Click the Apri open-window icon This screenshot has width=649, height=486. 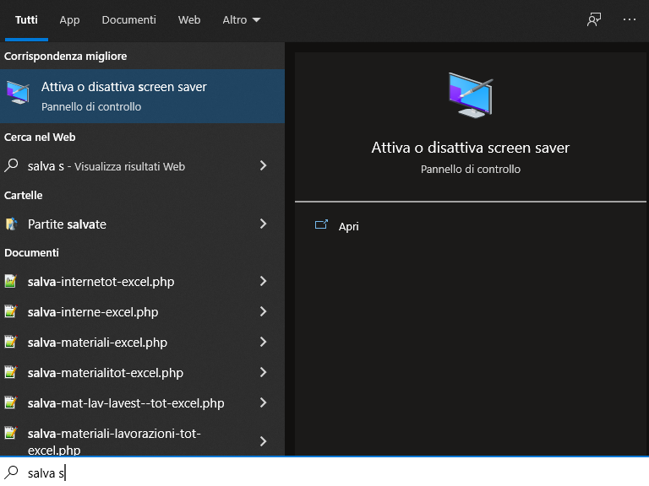click(x=321, y=224)
